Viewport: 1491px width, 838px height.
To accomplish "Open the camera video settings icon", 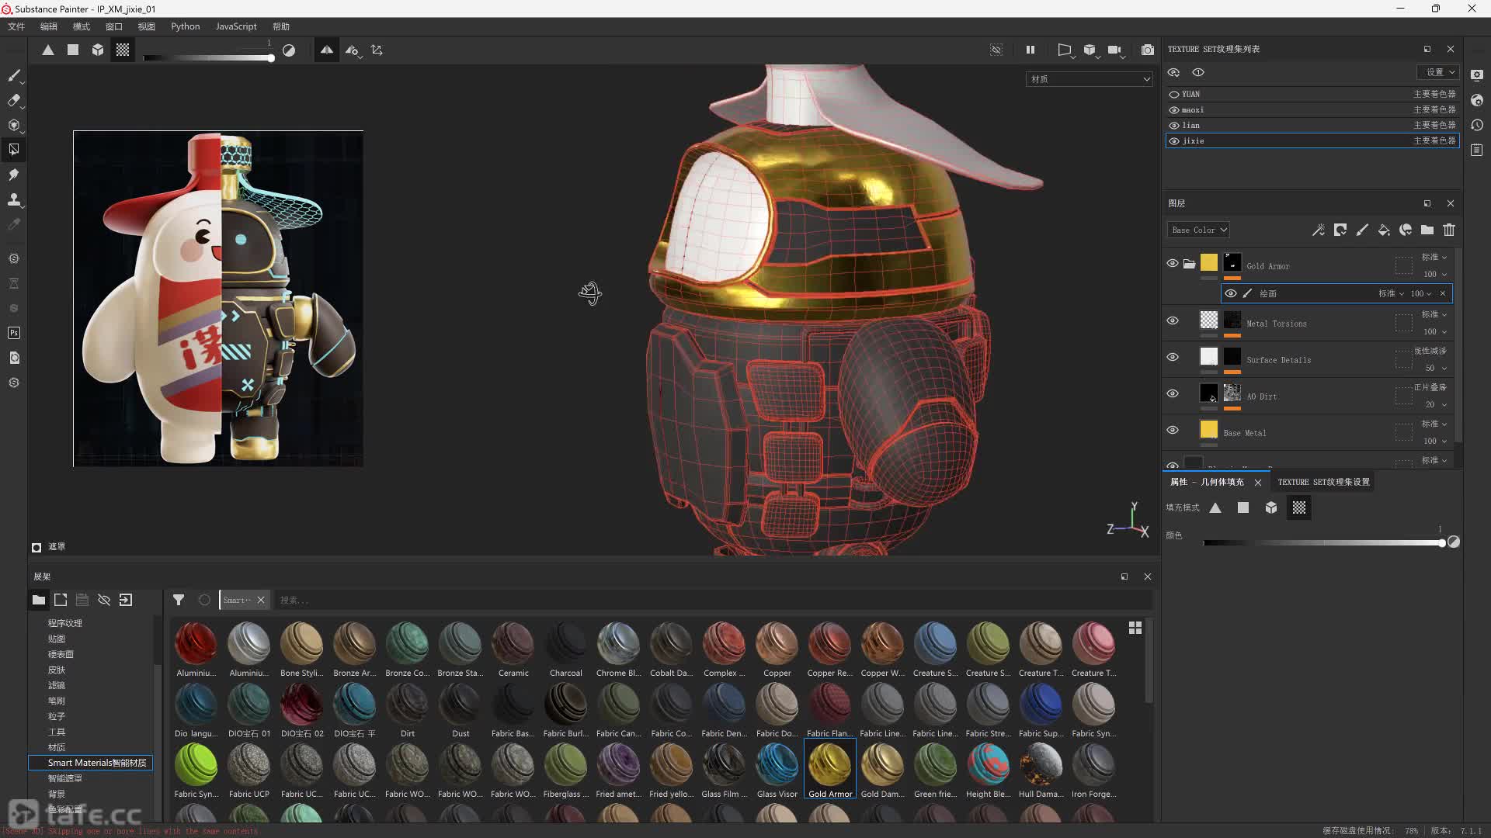I will pos(1116,50).
